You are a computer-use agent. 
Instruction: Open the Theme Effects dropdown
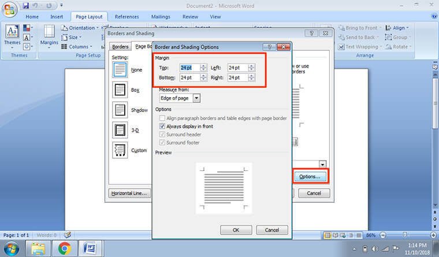pyautogui.click(x=28, y=46)
